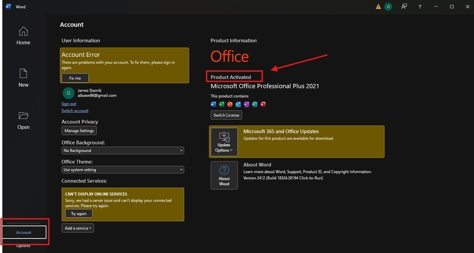Click Try again for online services

(79, 214)
